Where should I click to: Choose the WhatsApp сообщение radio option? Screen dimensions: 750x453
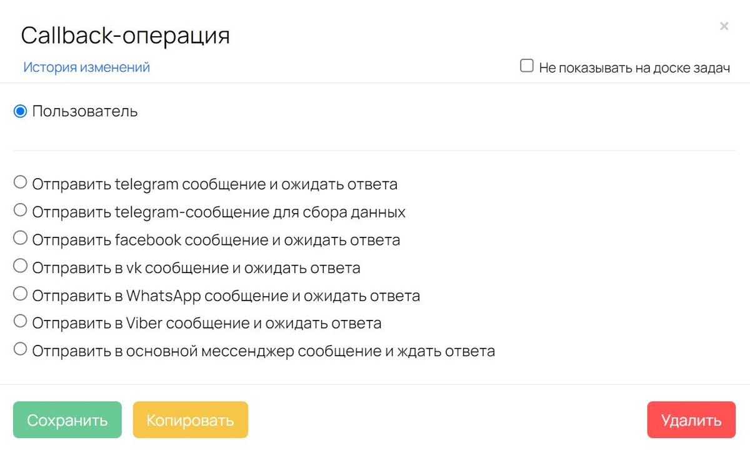20,293
